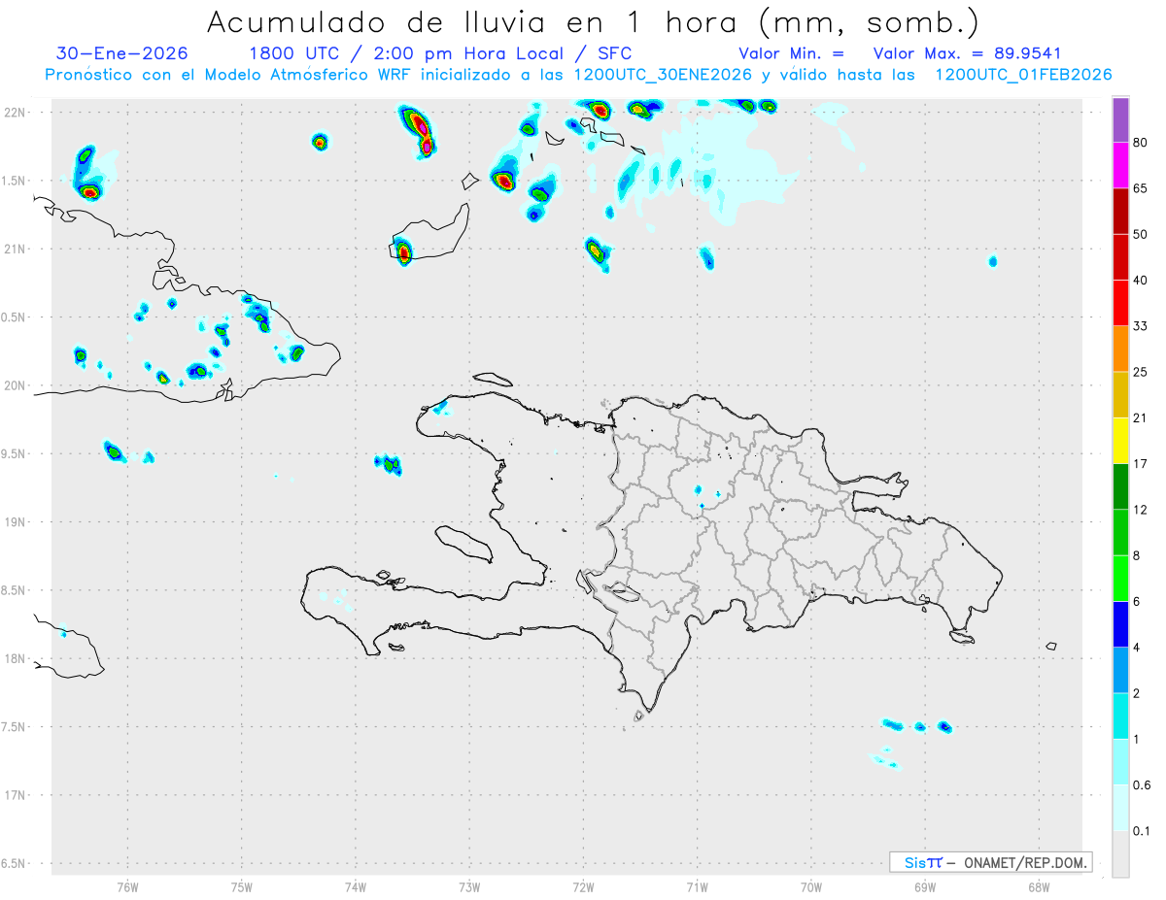Click the "69W" longitude label
Image resolution: width=1166 pixels, height=900 pixels.
point(925,887)
